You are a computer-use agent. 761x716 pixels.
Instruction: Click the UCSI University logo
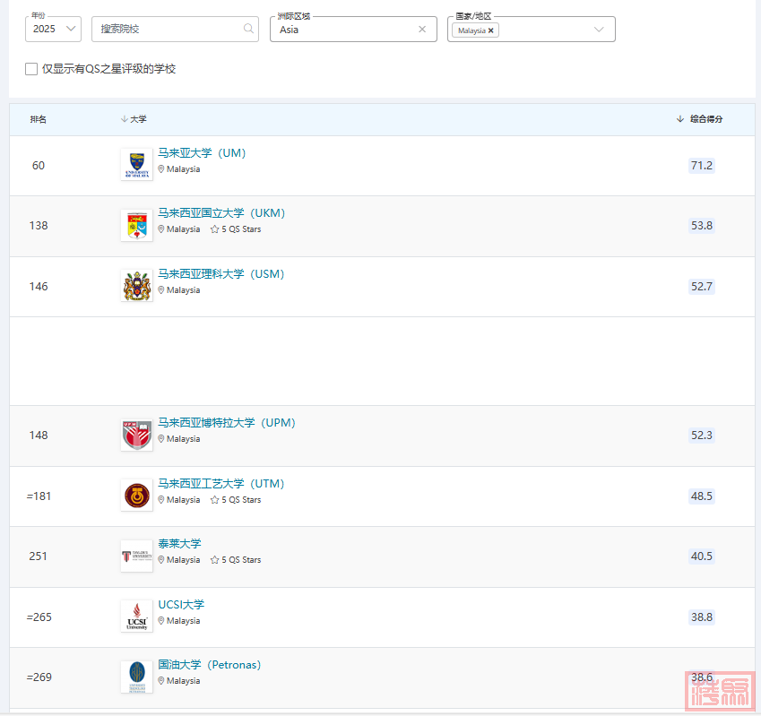[137, 617]
